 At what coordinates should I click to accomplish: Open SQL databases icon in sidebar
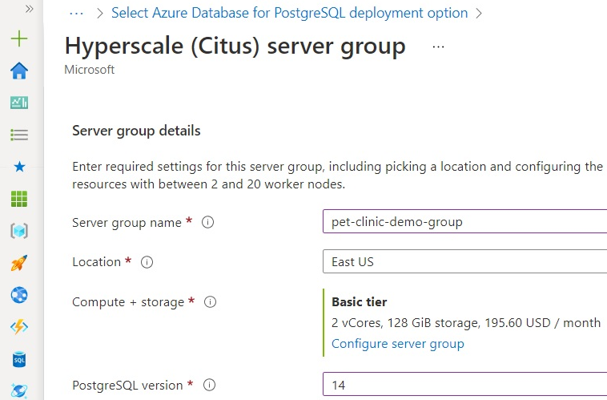19,359
